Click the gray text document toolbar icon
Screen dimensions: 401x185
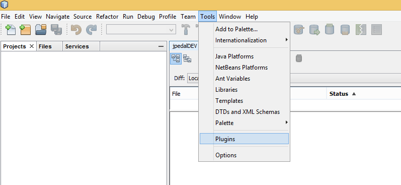pos(376,30)
